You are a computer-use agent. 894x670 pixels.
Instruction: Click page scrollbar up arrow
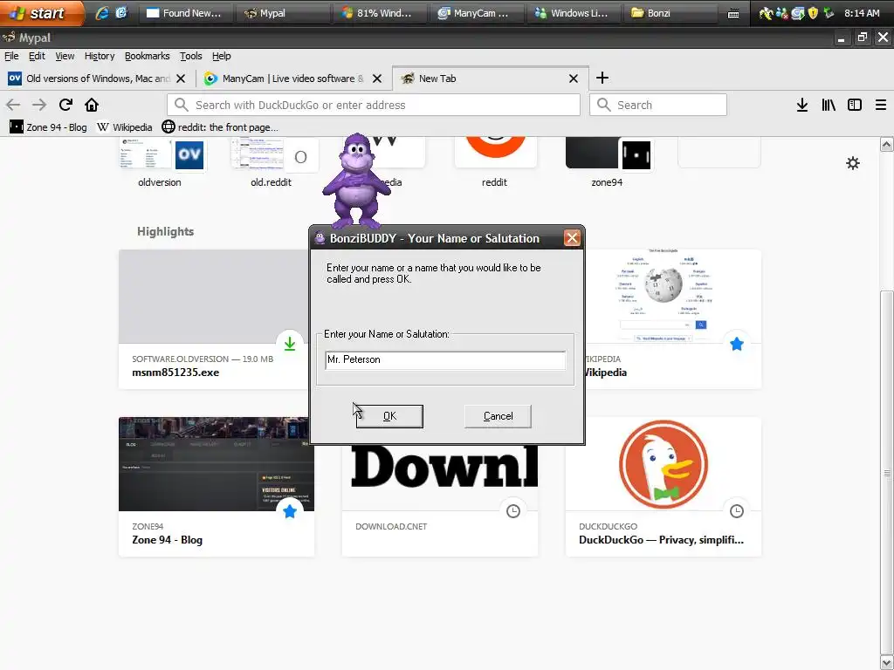pos(887,144)
